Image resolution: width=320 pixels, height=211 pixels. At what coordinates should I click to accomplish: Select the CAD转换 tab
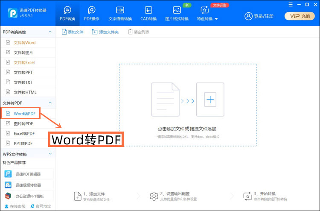pos(148,13)
